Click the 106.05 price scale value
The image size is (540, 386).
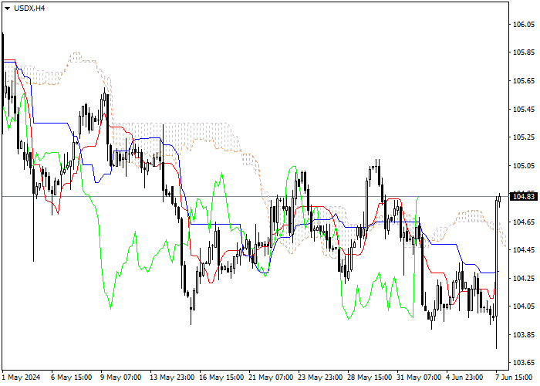pyautogui.click(x=524, y=25)
